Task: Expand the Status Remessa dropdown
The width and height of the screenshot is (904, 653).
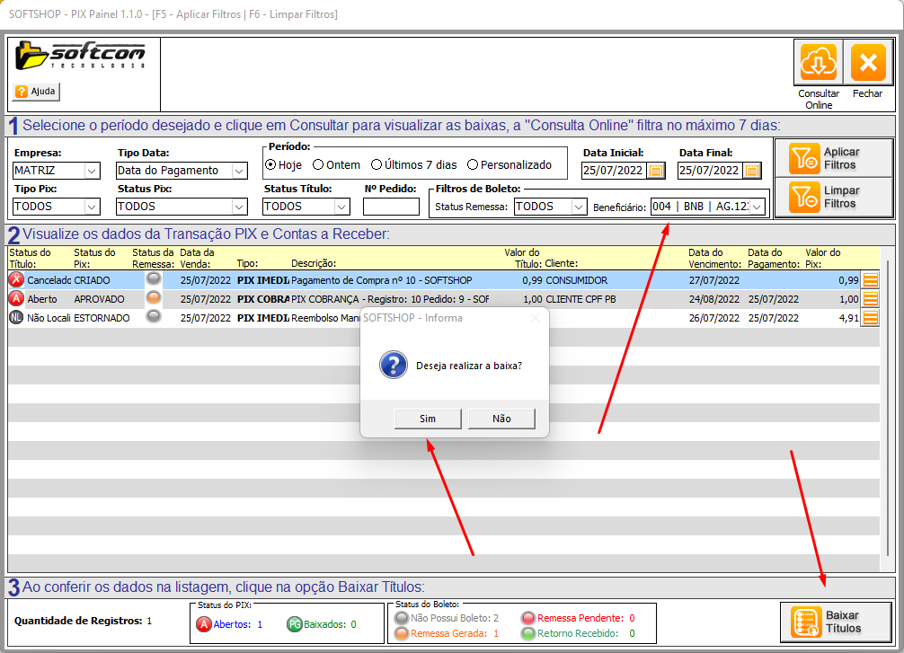Action: [577, 207]
